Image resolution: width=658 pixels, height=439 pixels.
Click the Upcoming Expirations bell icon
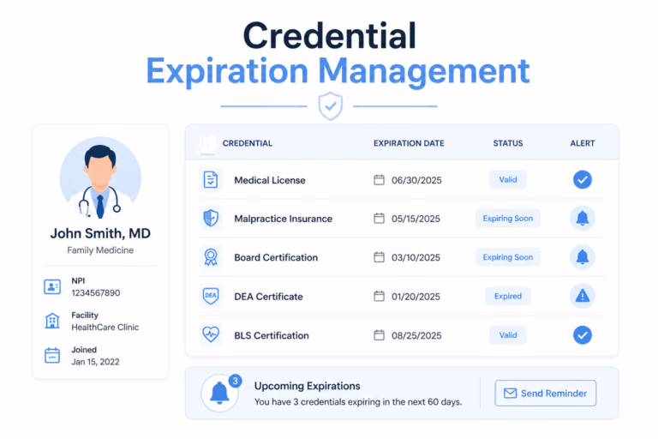tap(219, 394)
